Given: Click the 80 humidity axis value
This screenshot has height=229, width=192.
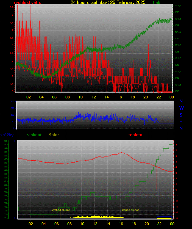Looking at the screenshot, I should [x=5, y=185].
